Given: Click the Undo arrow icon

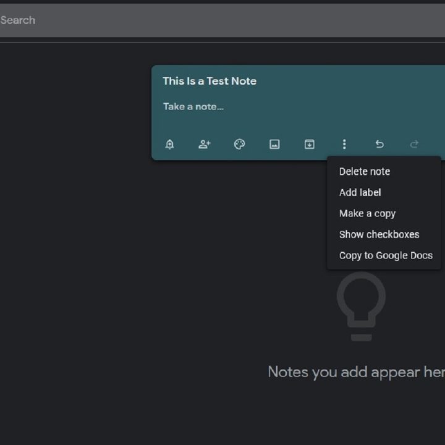Looking at the screenshot, I should pos(379,144).
